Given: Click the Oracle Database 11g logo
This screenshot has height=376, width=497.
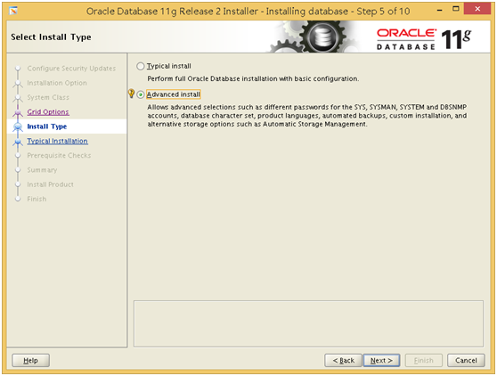Looking at the screenshot, I should [424, 39].
